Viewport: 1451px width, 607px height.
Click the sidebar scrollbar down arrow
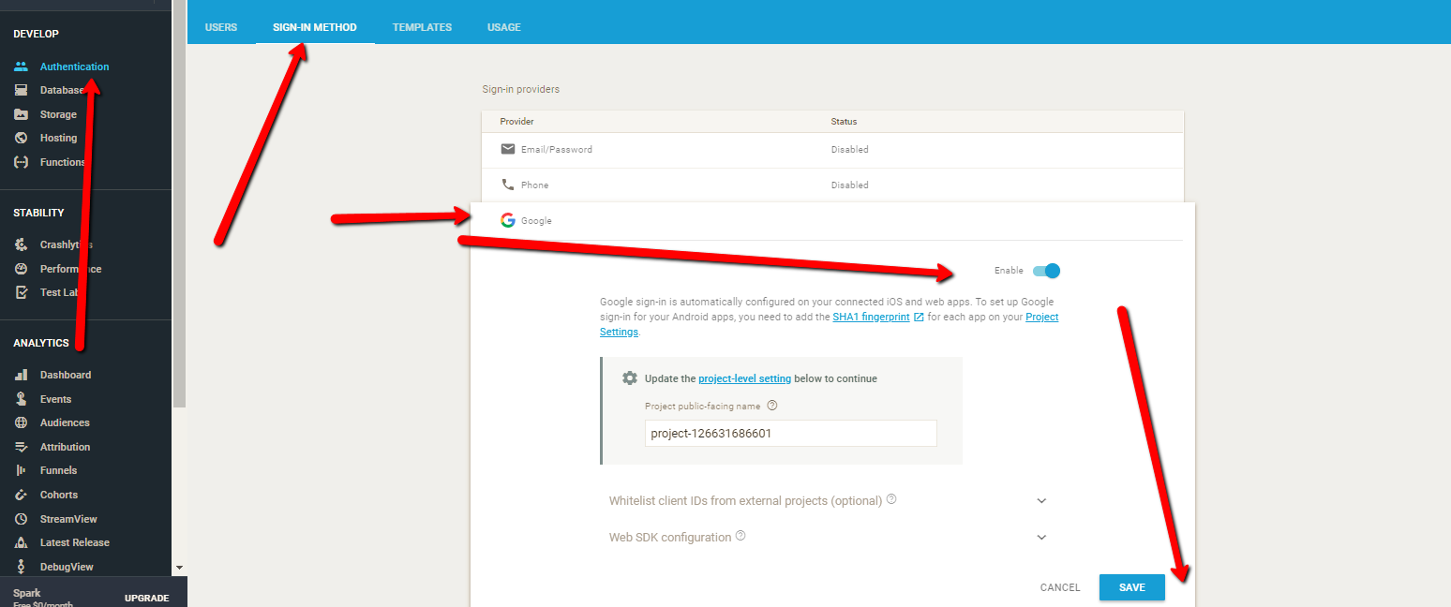pos(179,568)
